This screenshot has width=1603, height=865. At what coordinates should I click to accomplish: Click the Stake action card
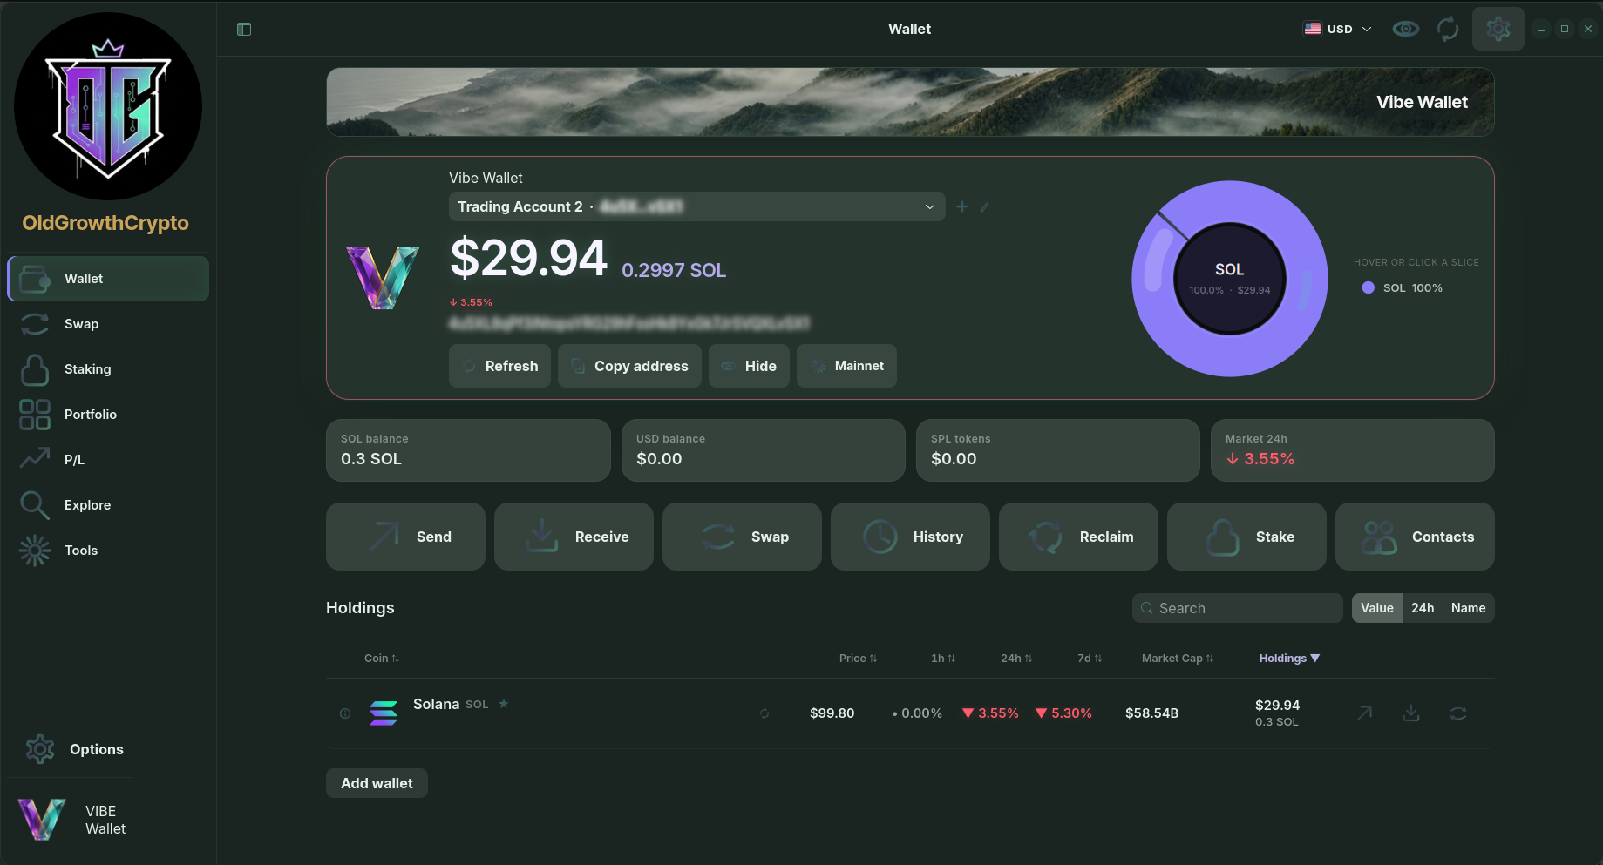coord(1246,537)
